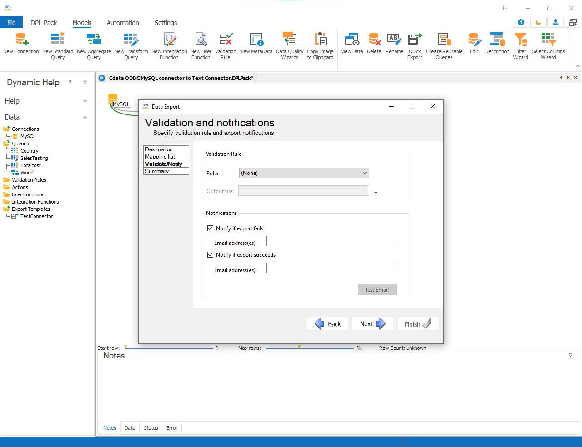Click the Rename ribbon icon
This screenshot has height=447, width=582.
click(394, 44)
